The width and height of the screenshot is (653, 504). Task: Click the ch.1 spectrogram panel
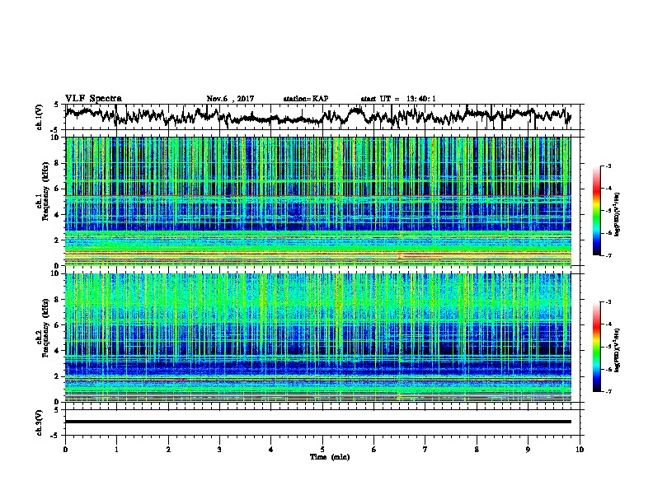pyautogui.click(x=318, y=201)
